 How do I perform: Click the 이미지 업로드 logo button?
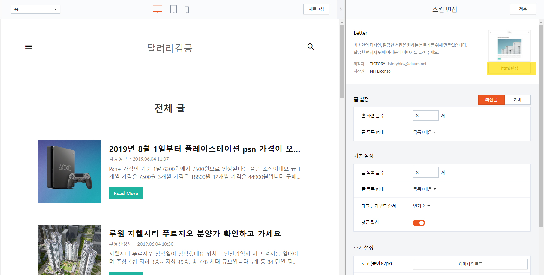pyautogui.click(x=470, y=264)
